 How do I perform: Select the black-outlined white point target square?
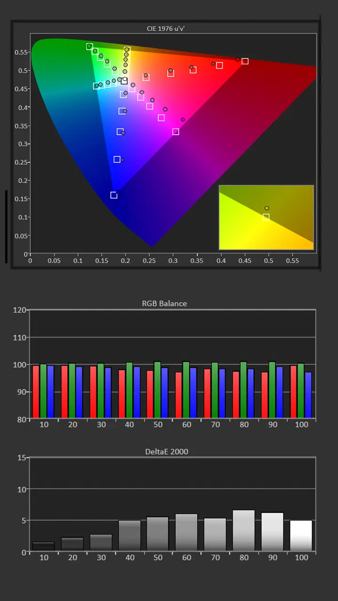click(x=124, y=81)
